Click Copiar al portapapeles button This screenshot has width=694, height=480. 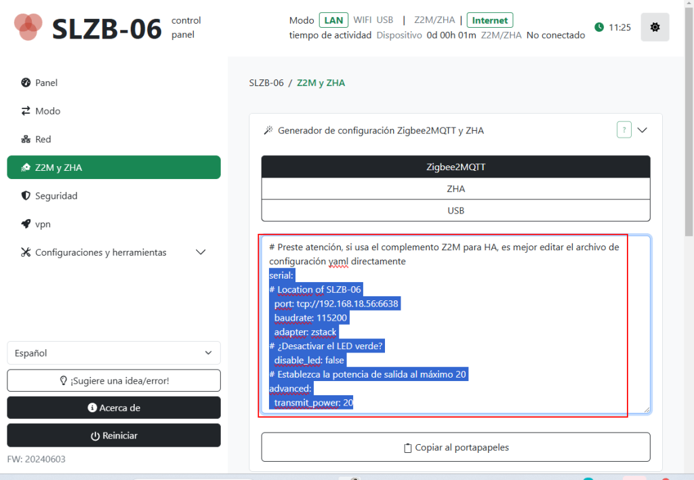click(455, 447)
